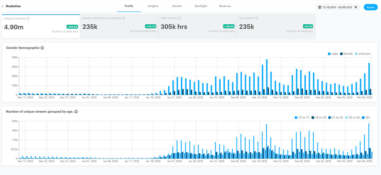Click the Export button
Viewport: 381px width, 175px height.
tap(371, 7)
